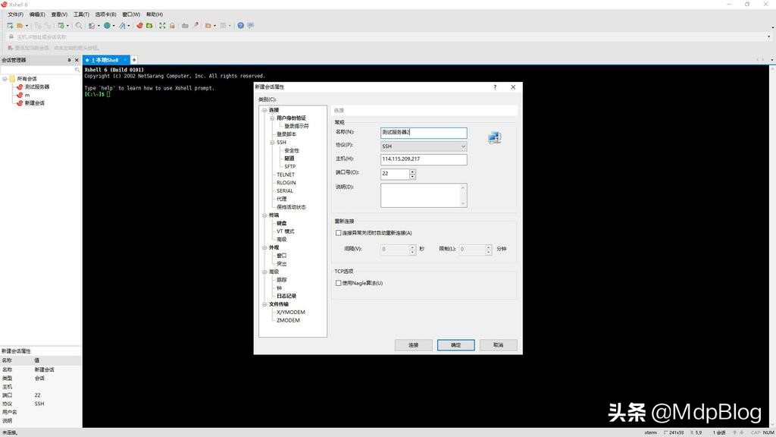Open the 协议 protocol dropdown

pyautogui.click(x=464, y=146)
